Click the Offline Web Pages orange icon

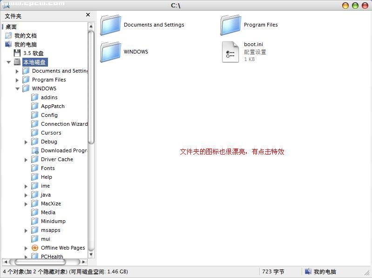[x=35, y=248]
